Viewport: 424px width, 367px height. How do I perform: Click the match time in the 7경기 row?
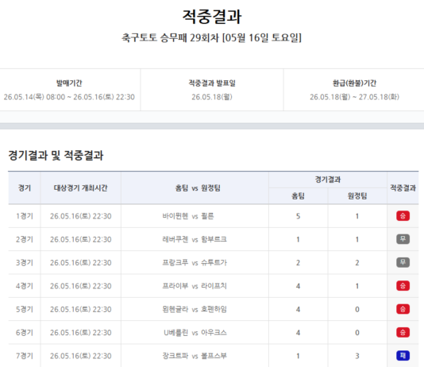[80, 356]
